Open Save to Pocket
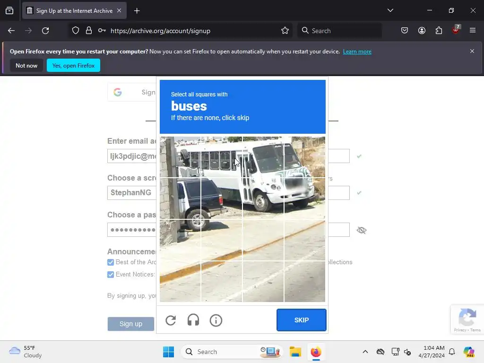The height and width of the screenshot is (363, 484). click(405, 31)
